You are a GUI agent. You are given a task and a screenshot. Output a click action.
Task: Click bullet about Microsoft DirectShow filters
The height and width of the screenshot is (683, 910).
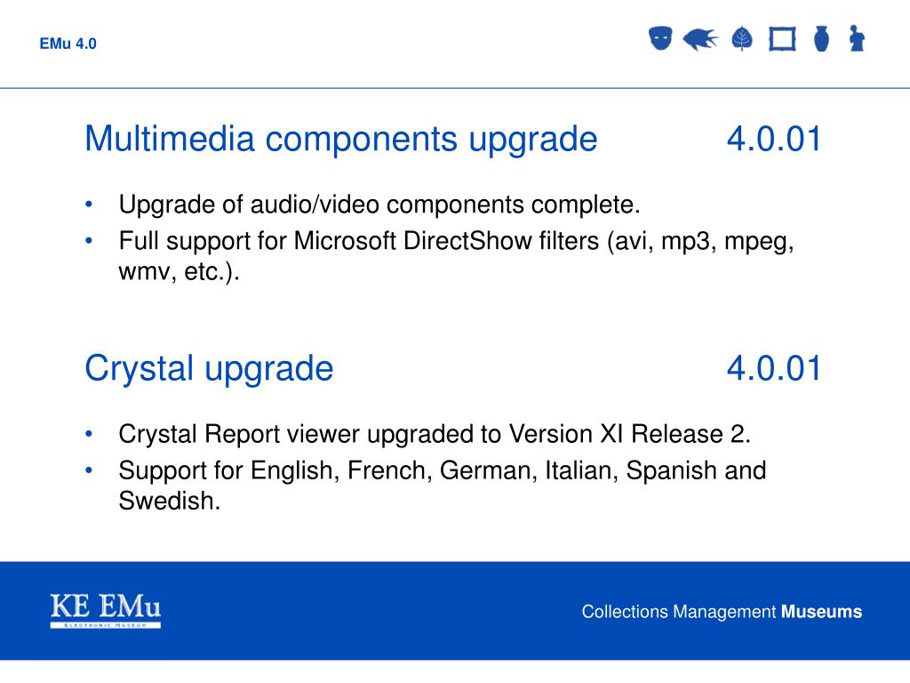(x=456, y=256)
